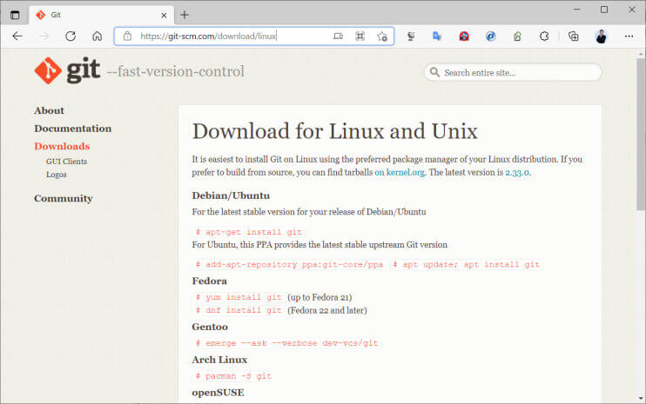Image resolution: width=646 pixels, height=404 pixels.
Task: Click the 'Arch Linux' heading
Action: [x=219, y=360]
